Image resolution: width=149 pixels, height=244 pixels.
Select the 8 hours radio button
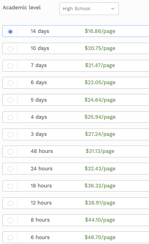pyautogui.click(x=11, y=220)
